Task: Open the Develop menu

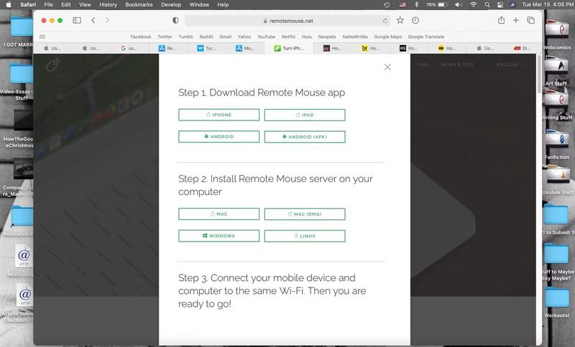Action: [171, 5]
